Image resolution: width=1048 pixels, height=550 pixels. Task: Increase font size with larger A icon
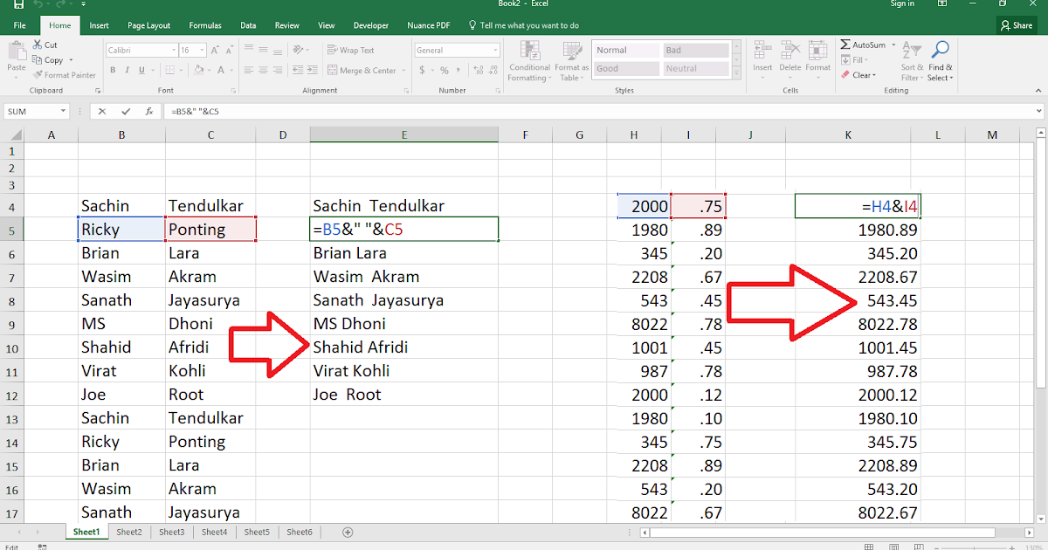tap(214, 51)
